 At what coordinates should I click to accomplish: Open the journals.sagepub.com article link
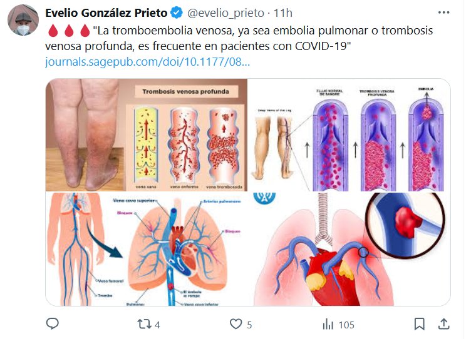point(148,62)
